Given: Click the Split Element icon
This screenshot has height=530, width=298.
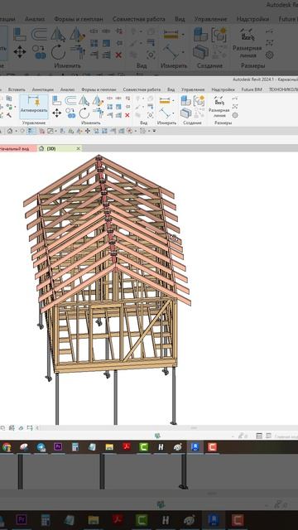Looking at the screenshot, I should 110,98.
